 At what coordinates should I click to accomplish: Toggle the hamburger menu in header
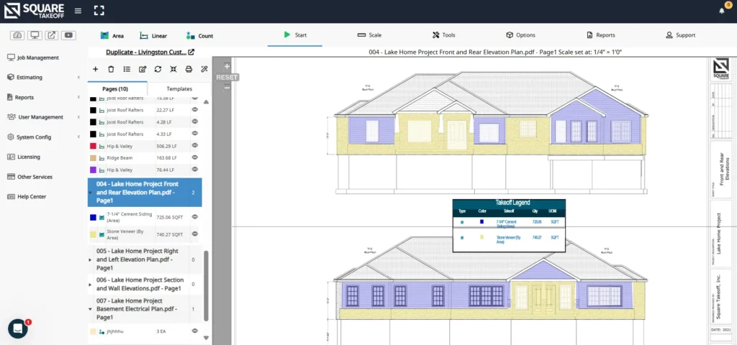click(78, 11)
